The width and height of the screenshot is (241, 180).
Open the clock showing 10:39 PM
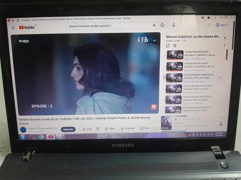tap(219, 134)
